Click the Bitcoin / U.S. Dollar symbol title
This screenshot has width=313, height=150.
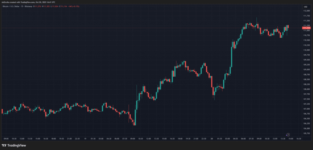pos(11,7)
